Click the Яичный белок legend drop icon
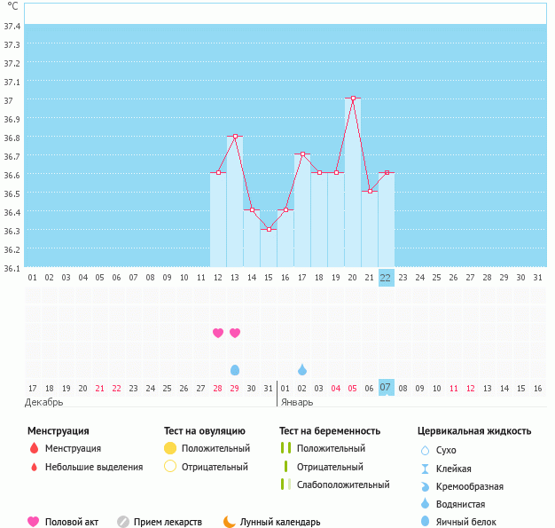555x528 pixels. click(x=426, y=522)
